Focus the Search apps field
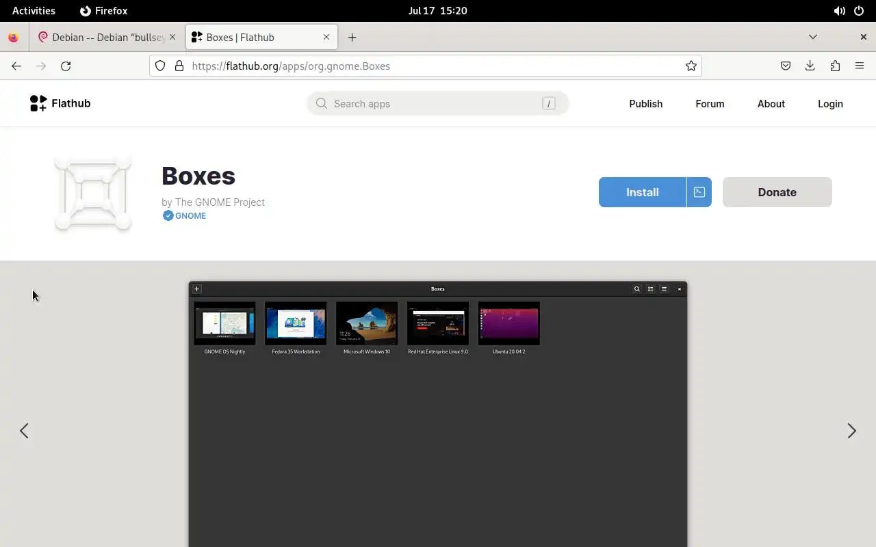The width and height of the screenshot is (876, 547). pos(438,103)
